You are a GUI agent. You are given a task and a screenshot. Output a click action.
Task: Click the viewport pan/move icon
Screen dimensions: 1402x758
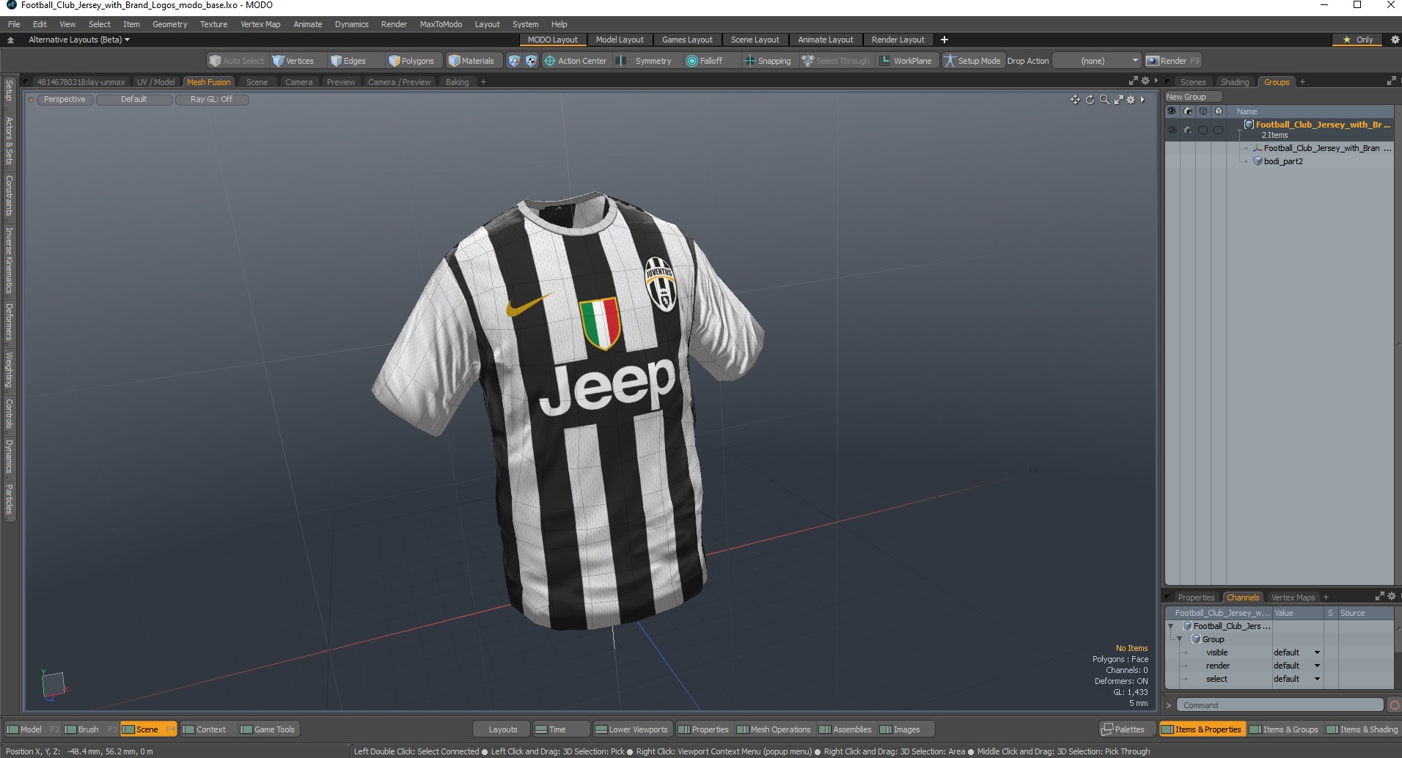pyautogui.click(x=1075, y=100)
